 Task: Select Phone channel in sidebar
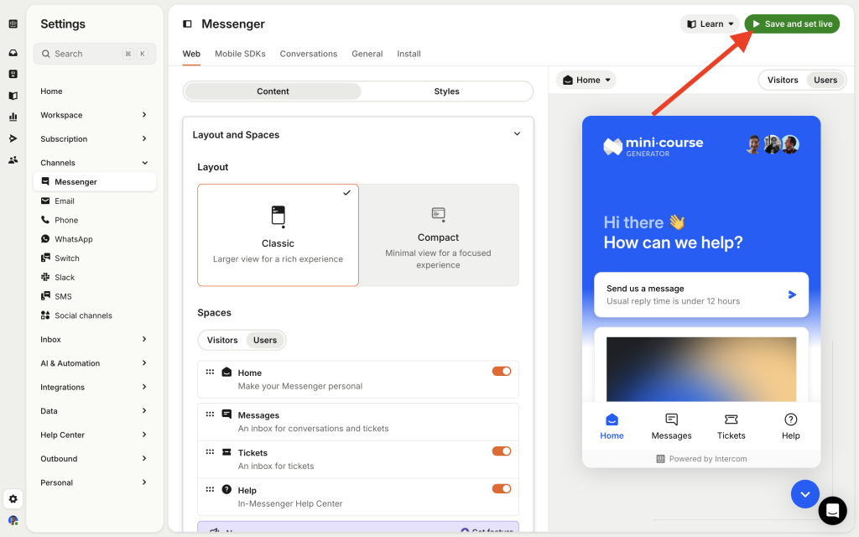[x=95, y=220]
